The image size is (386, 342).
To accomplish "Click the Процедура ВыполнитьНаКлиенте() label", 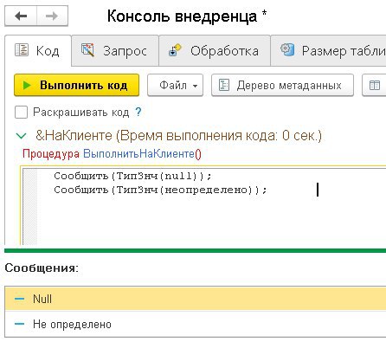I will click(112, 153).
